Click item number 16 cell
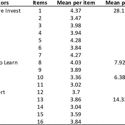 [x=40, y=122]
